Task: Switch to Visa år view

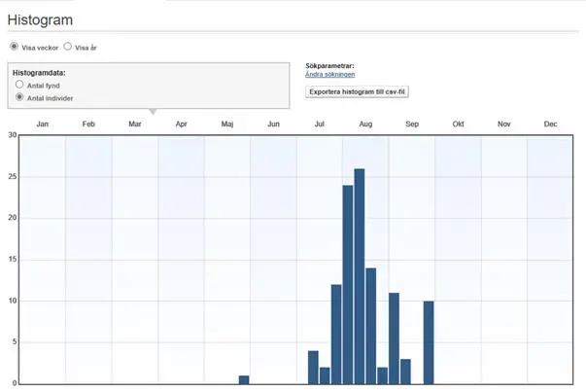Action: pyautogui.click(x=68, y=47)
